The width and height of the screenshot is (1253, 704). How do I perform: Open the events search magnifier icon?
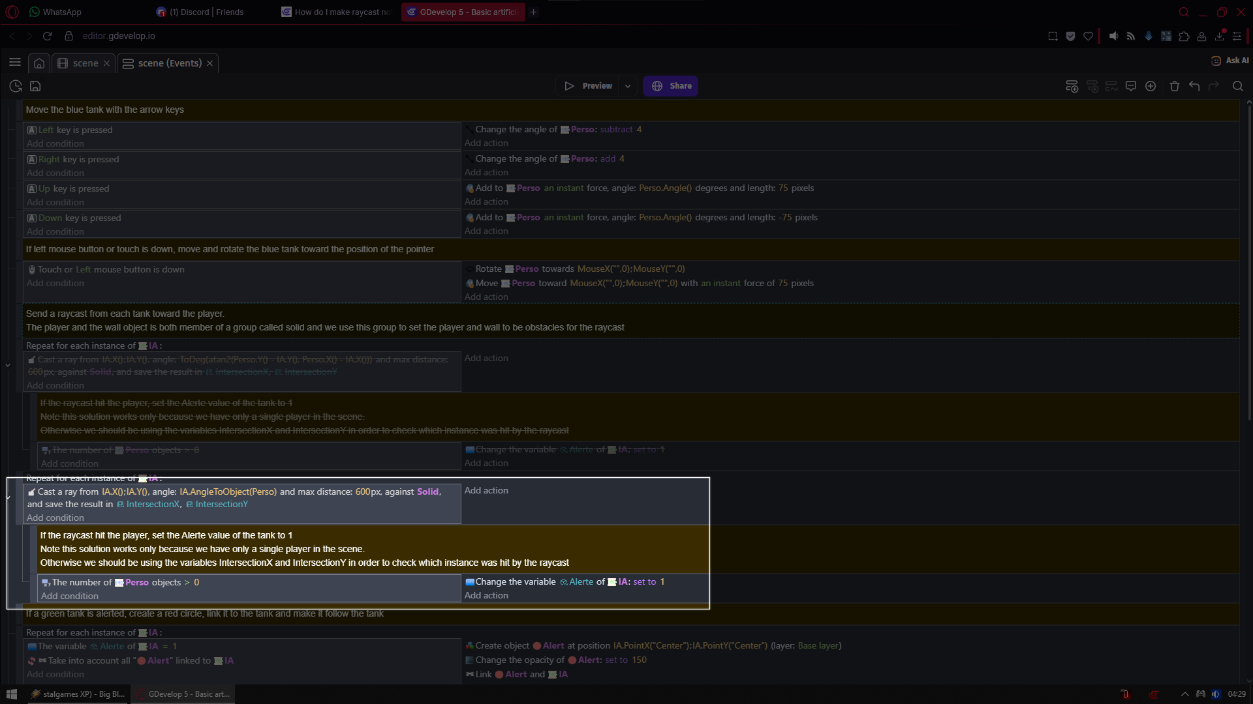click(x=1237, y=86)
